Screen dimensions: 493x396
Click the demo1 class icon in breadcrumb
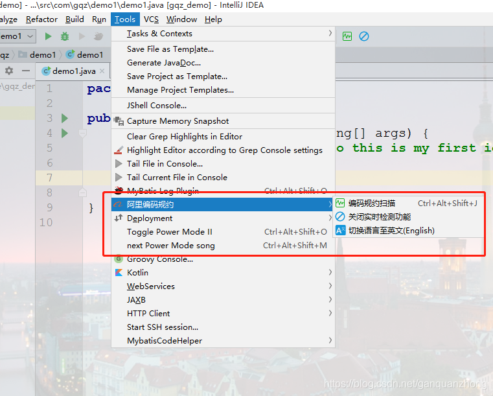pos(70,54)
